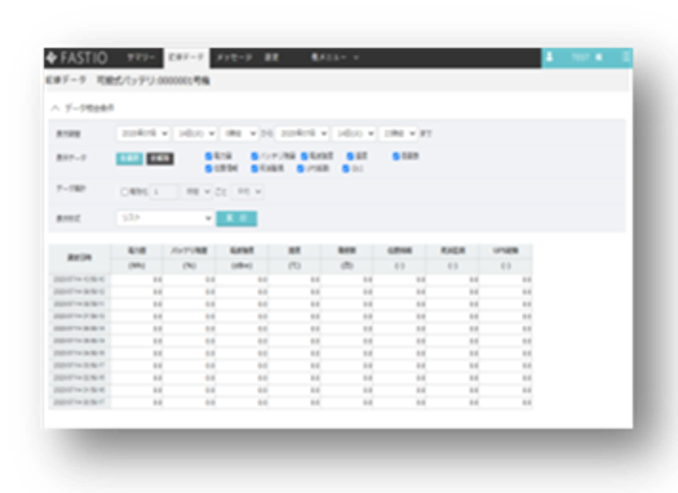Open the end hour dropdown before まで
This screenshot has height=493, width=678.
pyautogui.click(x=399, y=133)
